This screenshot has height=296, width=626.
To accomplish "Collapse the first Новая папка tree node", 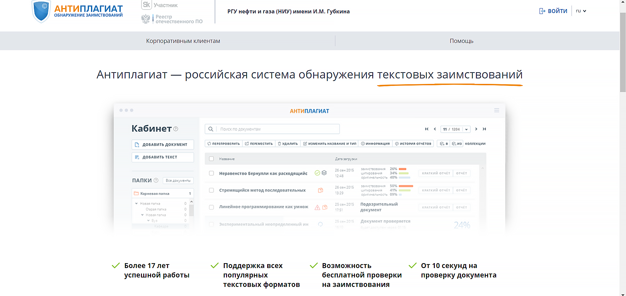I will (136, 203).
